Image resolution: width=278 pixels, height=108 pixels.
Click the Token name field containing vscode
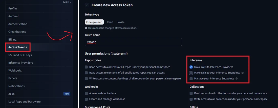pyautogui.click(x=133, y=42)
